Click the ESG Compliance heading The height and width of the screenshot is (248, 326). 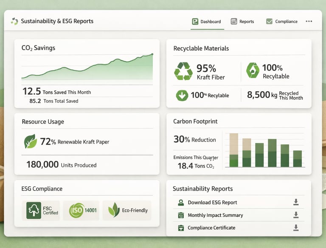[42, 189]
